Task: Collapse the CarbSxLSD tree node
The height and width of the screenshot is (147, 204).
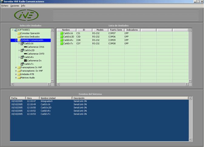Action: (x=19, y=50)
